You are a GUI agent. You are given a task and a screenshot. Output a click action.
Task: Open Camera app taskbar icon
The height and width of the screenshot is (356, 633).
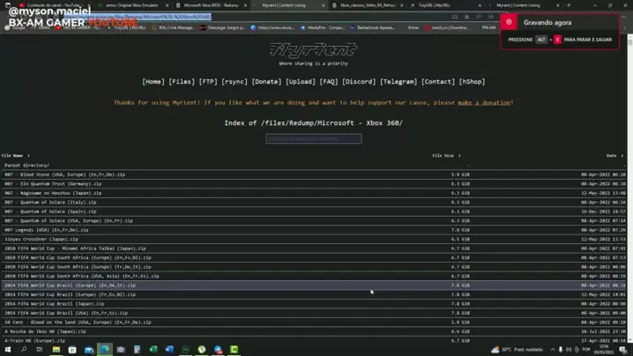pos(121,350)
